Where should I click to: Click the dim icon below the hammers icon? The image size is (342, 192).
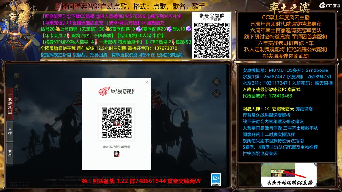pos(17,110)
